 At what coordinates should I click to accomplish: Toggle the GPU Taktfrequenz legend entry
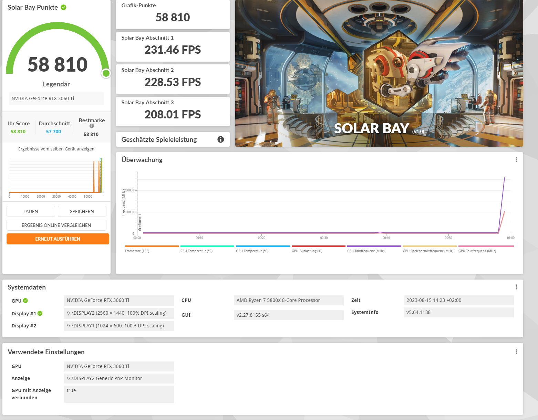(x=486, y=249)
